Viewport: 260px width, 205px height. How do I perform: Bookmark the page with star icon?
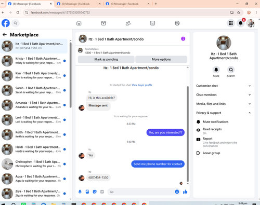point(239,12)
